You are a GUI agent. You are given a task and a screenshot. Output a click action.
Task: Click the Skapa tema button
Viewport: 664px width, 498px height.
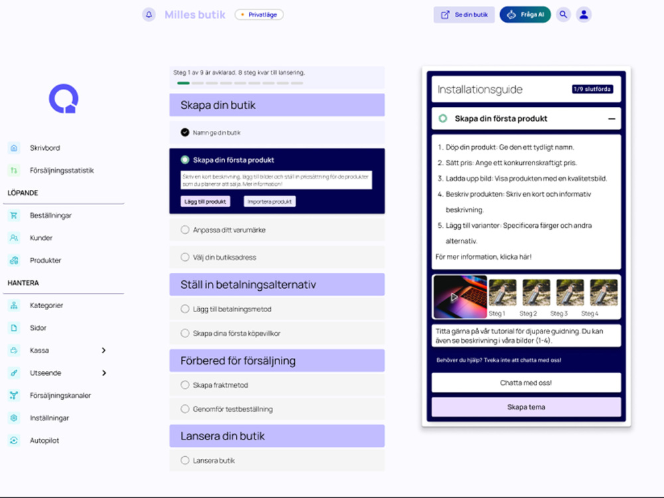tap(526, 407)
